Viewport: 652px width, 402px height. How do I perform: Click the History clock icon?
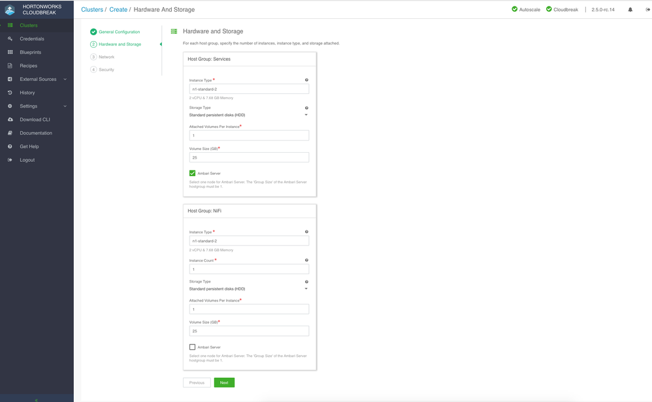(10, 93)
